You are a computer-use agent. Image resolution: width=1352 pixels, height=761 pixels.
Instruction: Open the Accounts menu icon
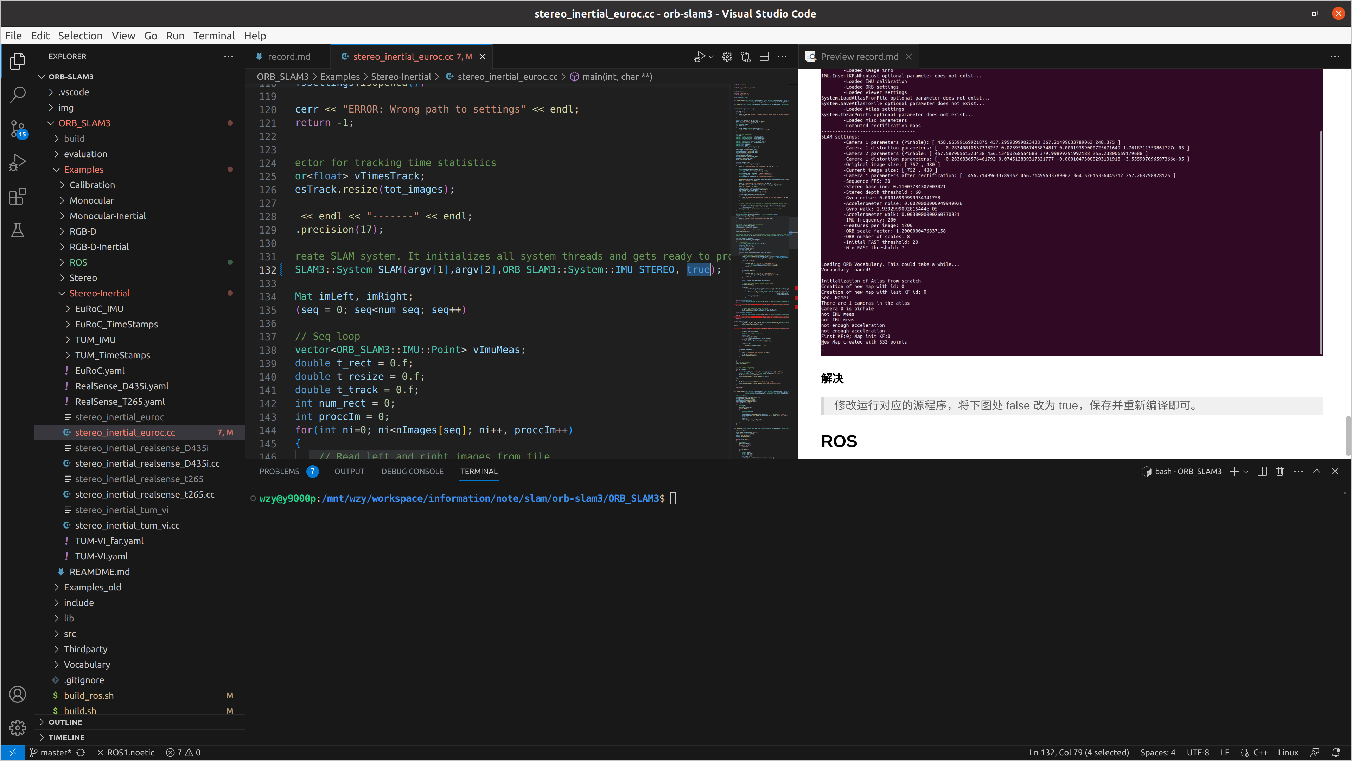pos(17,694)
